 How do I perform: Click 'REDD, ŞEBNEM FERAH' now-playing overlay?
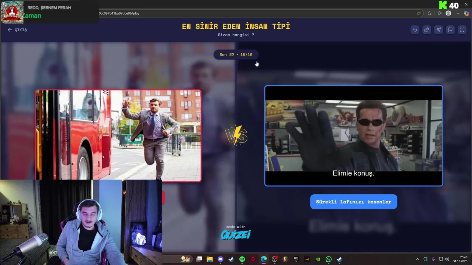[49, 8]
